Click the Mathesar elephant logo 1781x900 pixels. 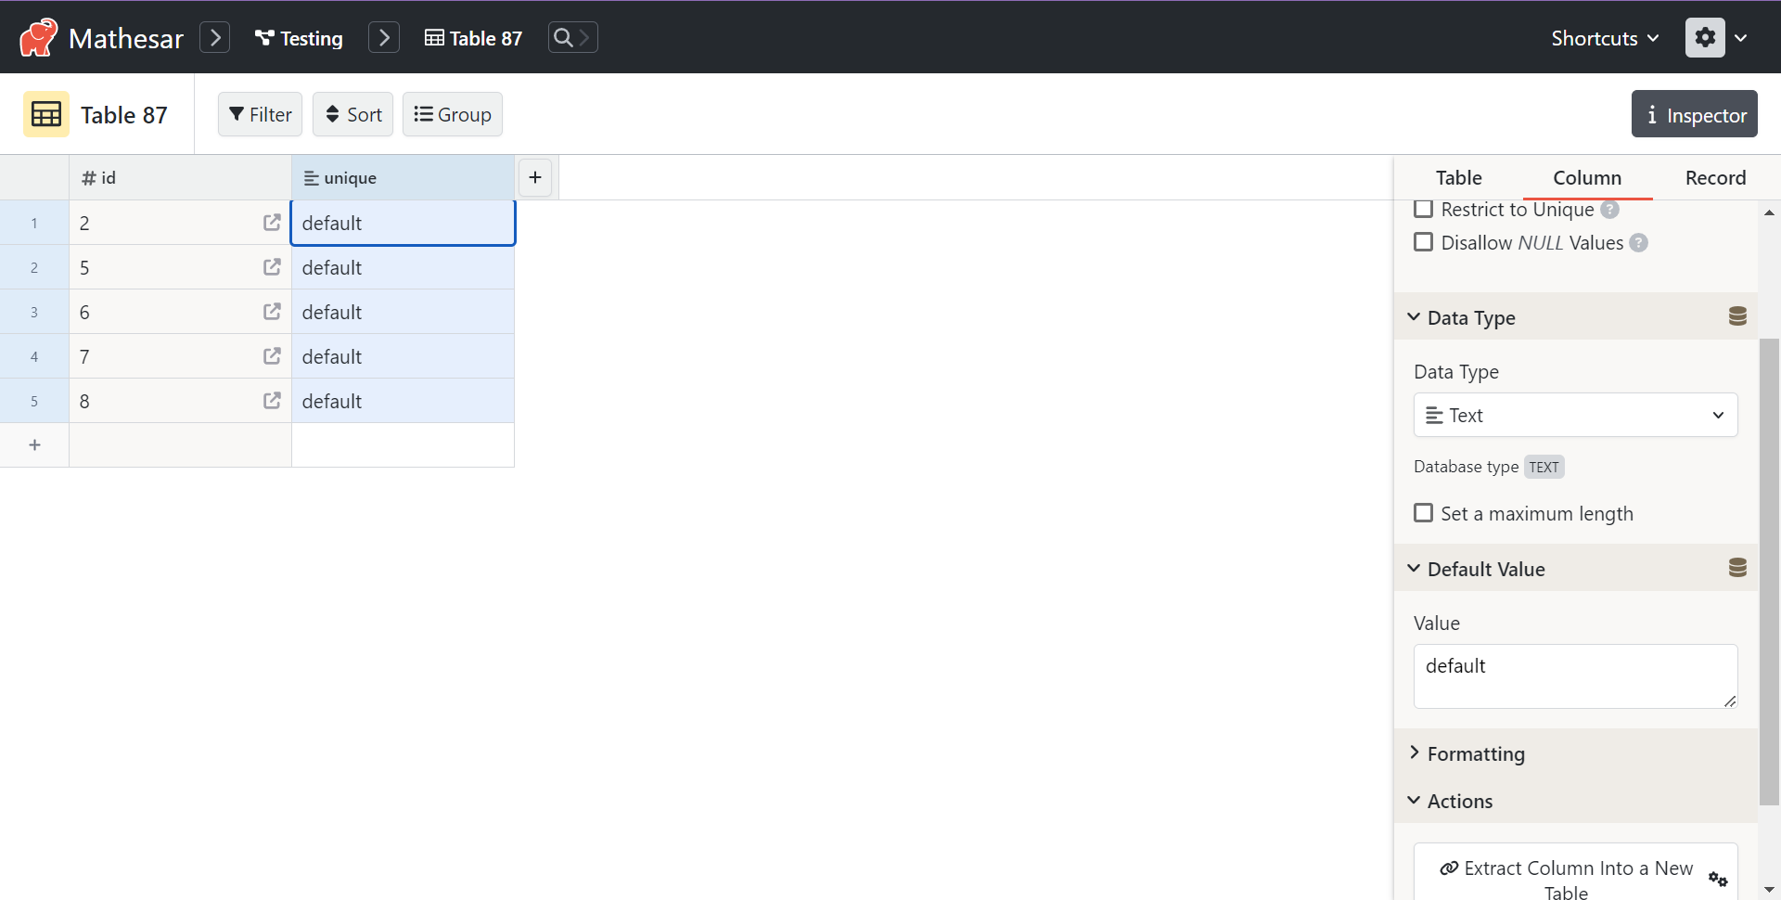pyautogui.click(x=37, y=37)
